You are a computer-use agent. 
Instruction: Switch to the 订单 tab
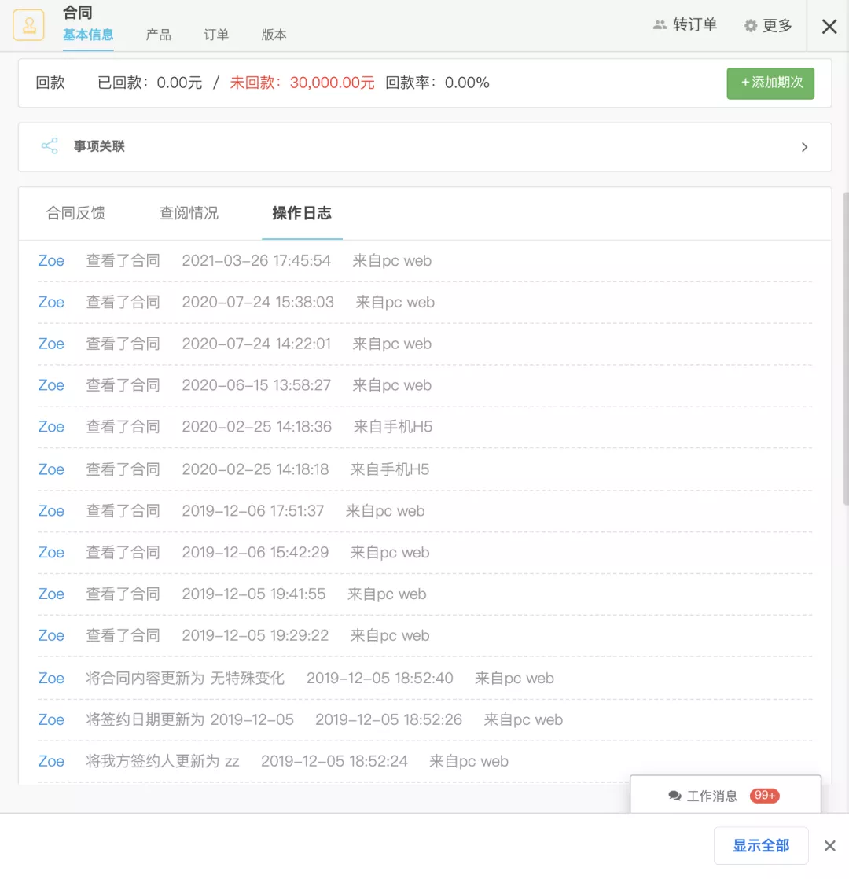pyautogui.click(x=215, y=35)
